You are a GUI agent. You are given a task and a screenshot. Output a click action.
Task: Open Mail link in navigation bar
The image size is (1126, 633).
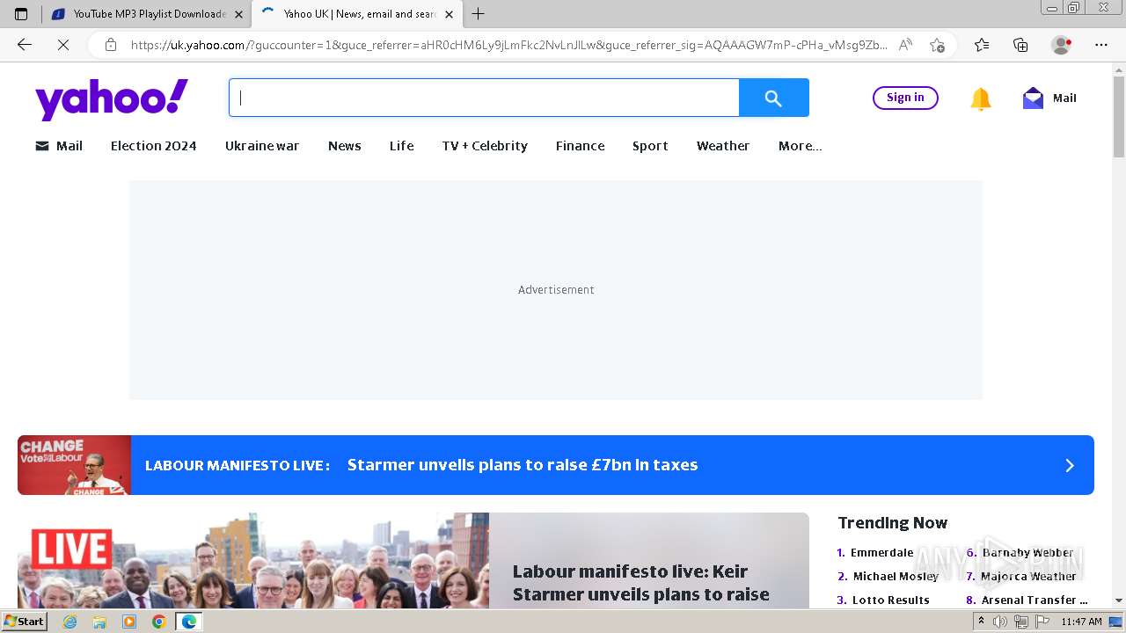click(59, 146)
